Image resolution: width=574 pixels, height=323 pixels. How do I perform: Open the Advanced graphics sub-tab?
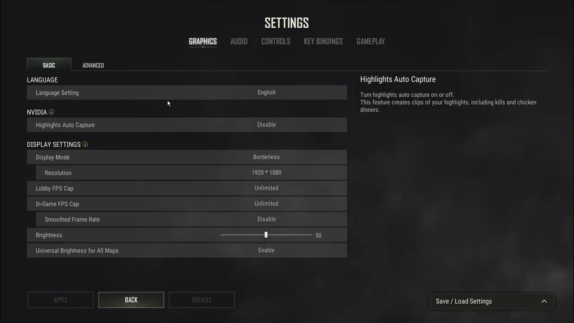(x=93, y=65)
